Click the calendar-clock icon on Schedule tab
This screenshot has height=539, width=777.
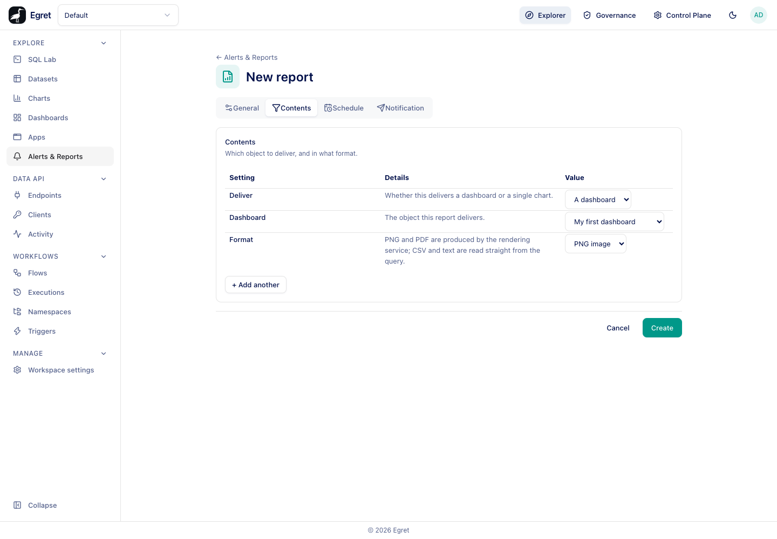pos(328,108)
